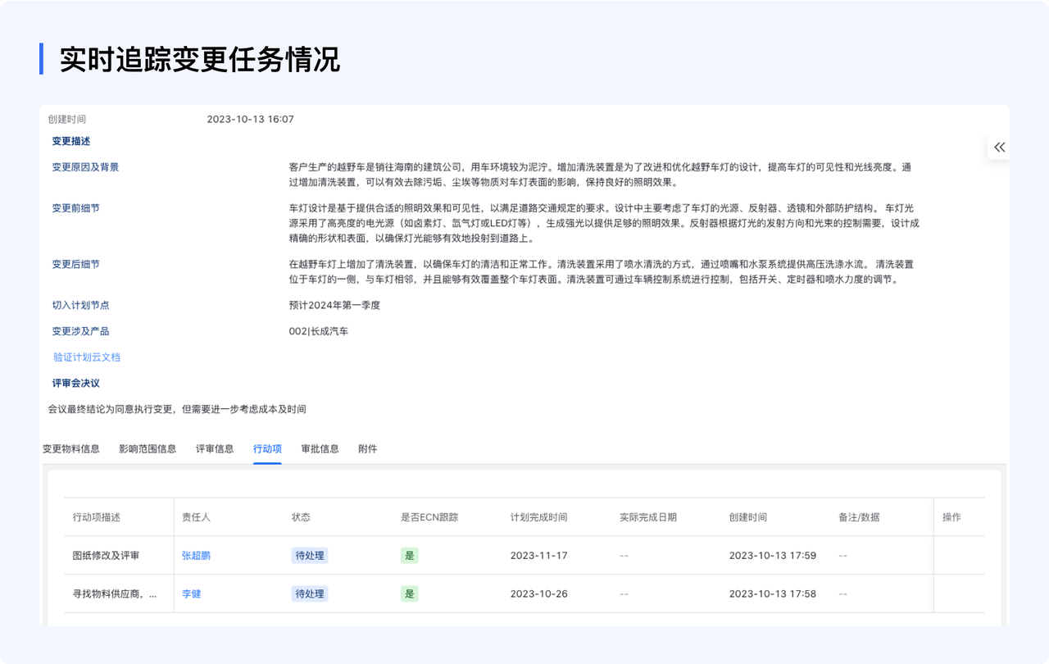Select the 寻找物料供应商 action item cell
Screen dimensions: 1049x664
(x=119, y=594)
